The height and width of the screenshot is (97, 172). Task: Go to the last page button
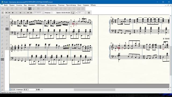point(39,90)
